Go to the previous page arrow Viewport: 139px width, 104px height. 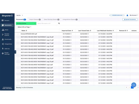(x=129, y=87)
